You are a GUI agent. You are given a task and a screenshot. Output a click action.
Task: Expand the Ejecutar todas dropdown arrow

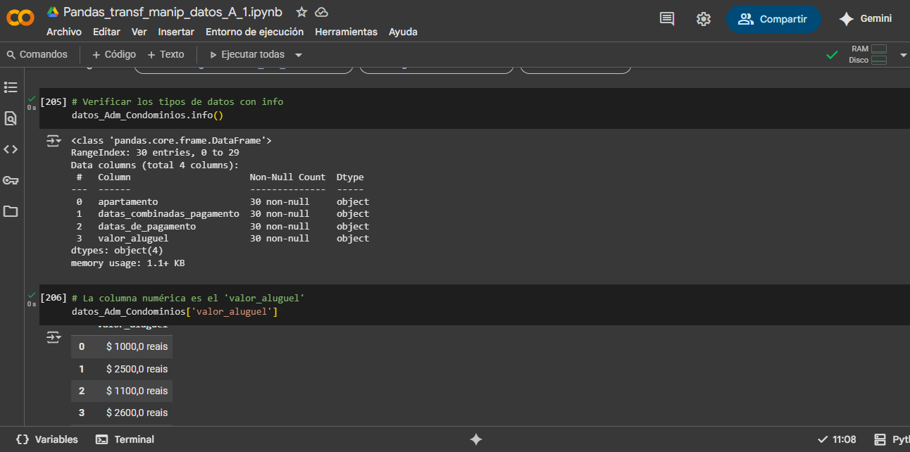pyautogui.click(x=299, y=55)
